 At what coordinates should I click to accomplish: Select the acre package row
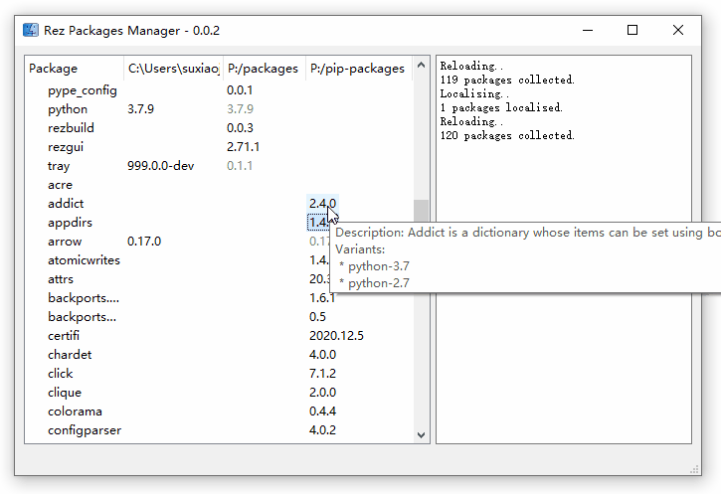pos(219,185)
